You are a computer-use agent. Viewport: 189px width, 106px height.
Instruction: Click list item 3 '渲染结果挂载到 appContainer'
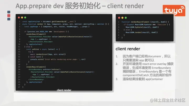pyautogui.click(x=143, y=79)
